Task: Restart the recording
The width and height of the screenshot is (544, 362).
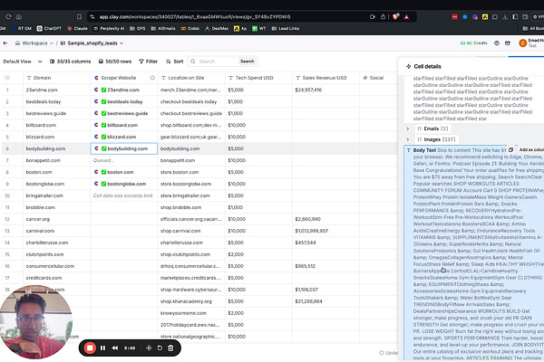Action: point(160,348)
